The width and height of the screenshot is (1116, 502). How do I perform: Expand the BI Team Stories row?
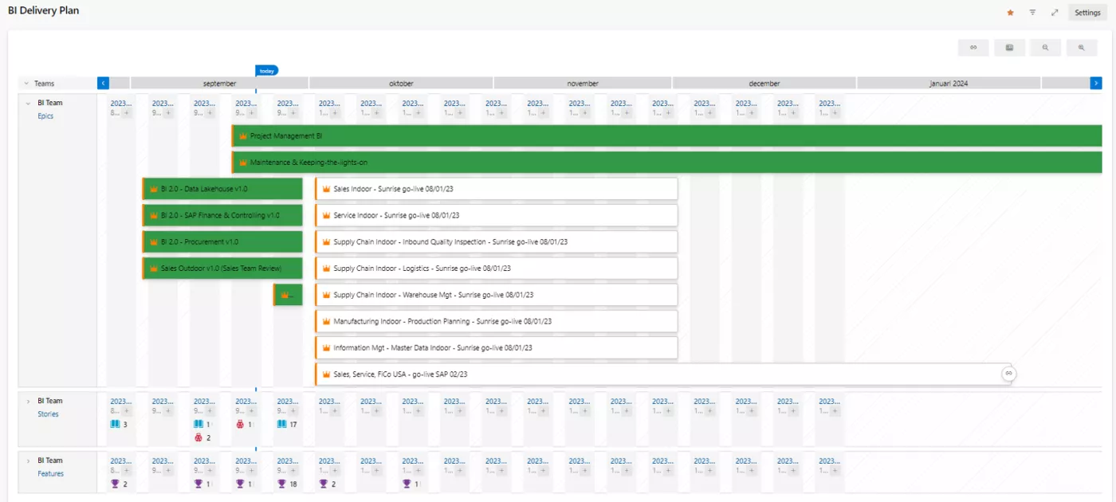point(29,402)
